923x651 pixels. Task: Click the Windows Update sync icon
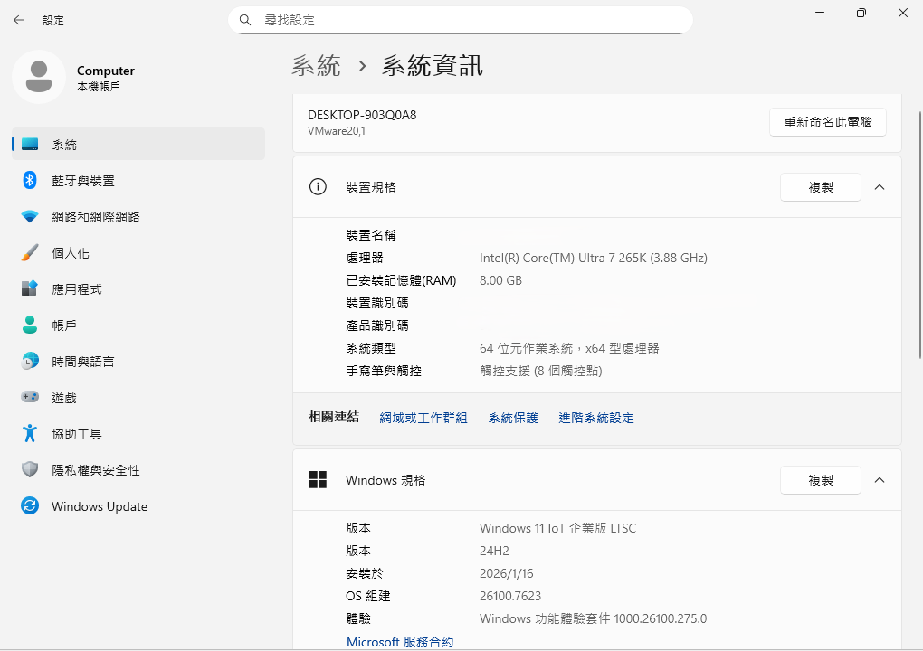(30, 506)
